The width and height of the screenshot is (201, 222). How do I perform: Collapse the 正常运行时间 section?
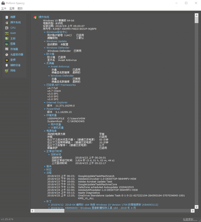[x=45, y=151]
